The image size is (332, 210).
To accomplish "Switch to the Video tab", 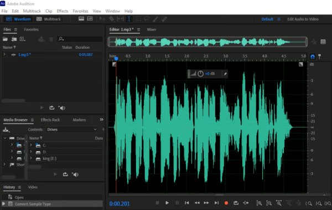I will 33,187.
